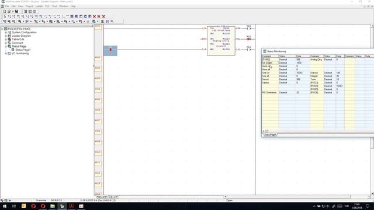Screen dimensions: 374x210
Task: Select the Ladder Diagram tree item
Action: point(21,36)
